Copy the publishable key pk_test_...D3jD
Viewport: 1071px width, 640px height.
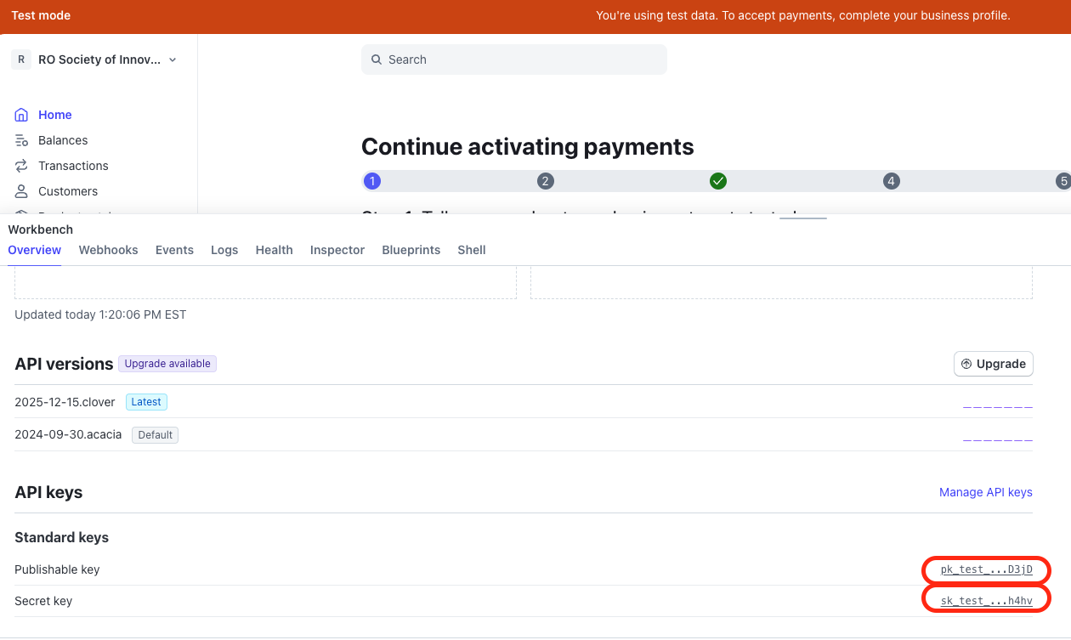click(987, 569)
